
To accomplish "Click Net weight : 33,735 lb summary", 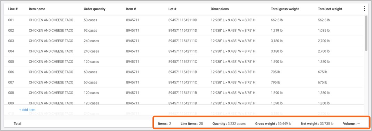I will point(317,123).
